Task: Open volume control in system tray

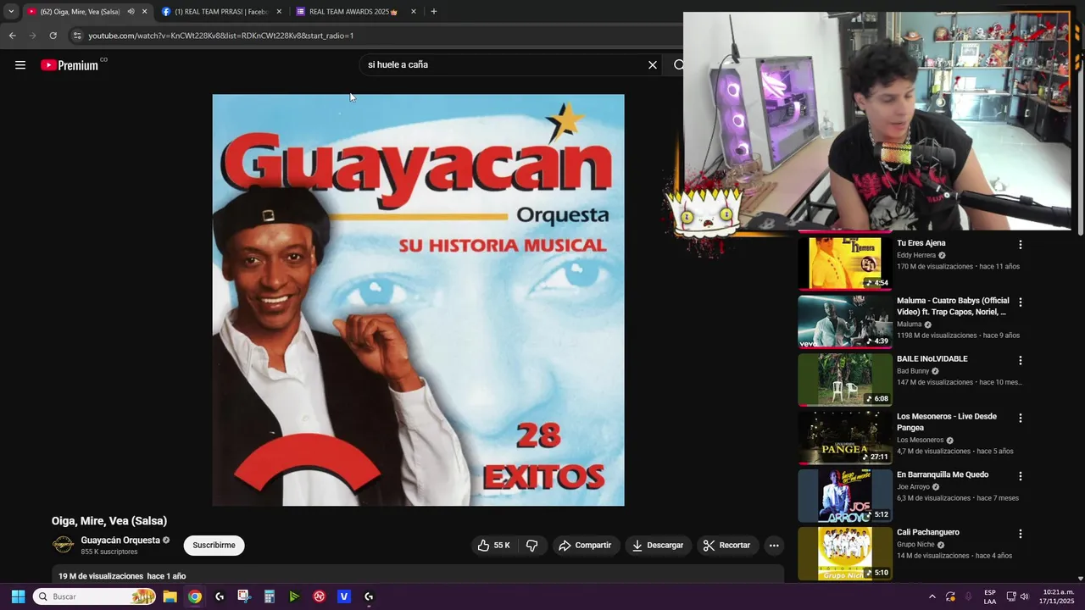Action: coord(1024,596)
